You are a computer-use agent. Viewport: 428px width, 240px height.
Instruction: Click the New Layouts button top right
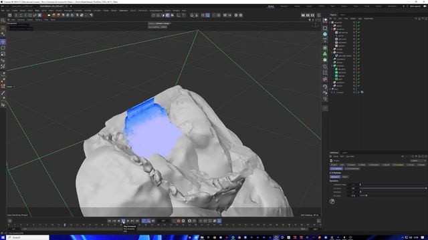(x=415, y=6)
